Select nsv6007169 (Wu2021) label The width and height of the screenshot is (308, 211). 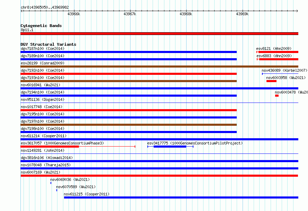click(x=40, y=172)
